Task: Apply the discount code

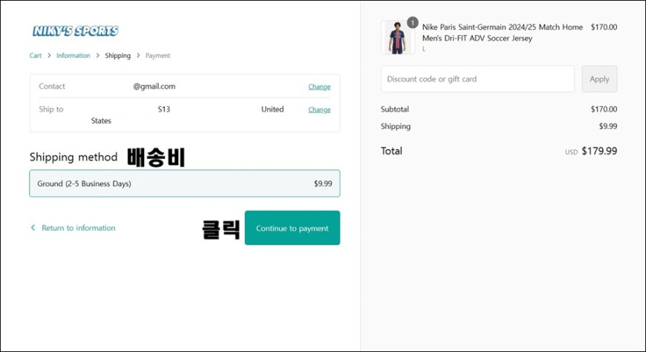Action: 599,79
